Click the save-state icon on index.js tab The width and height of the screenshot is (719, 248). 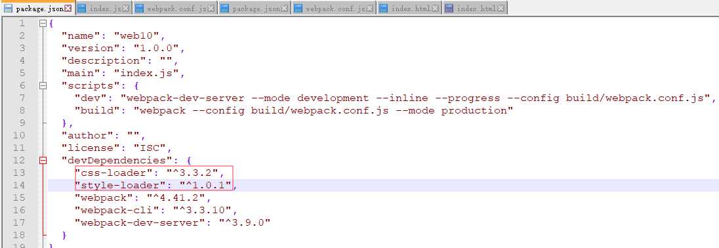pyautogui.click(x=81, y=9)
